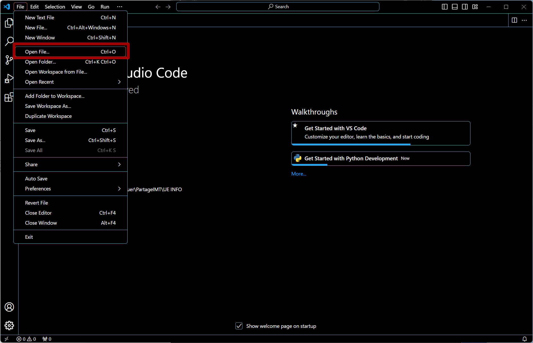
Task: Uncheck Show welcome page on startup
Action: click(239, 326)
